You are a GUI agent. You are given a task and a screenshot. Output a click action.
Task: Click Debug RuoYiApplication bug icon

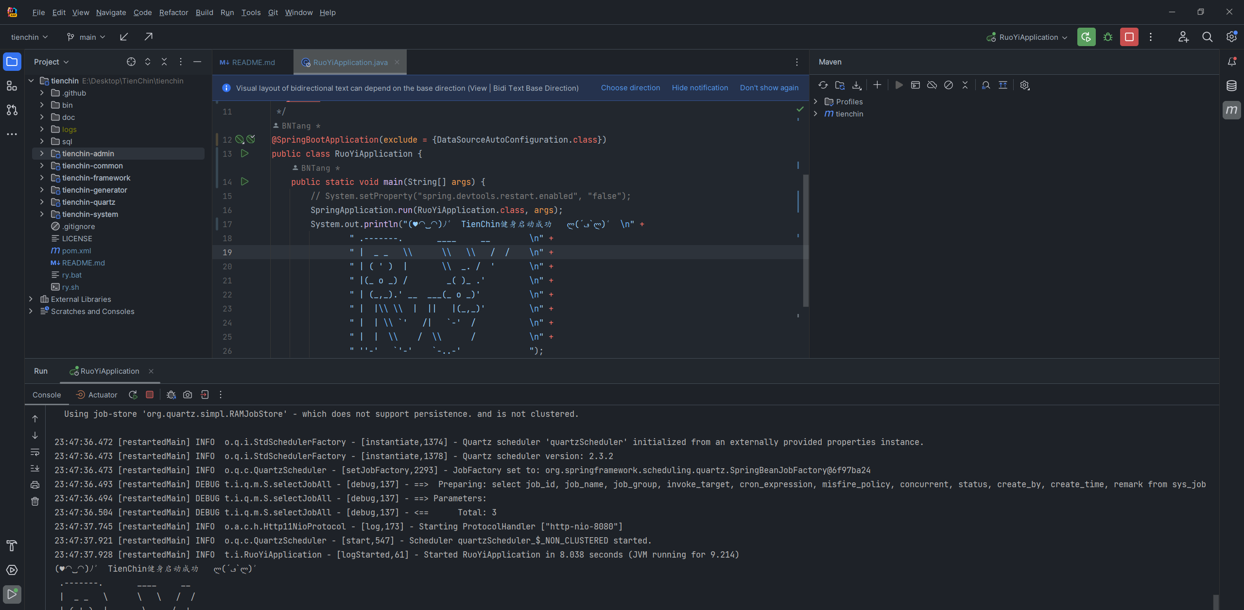coord(1108,37)
